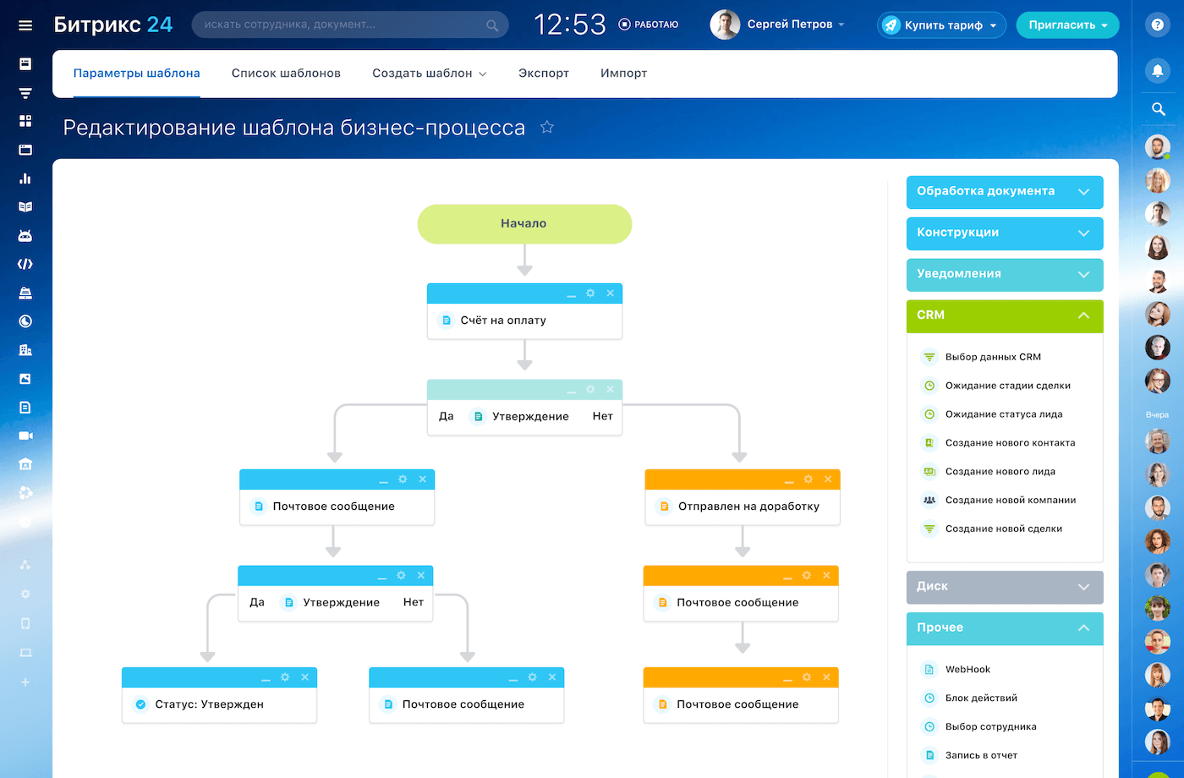Click the code brackets icon in left sidebar

click(x=25, y=264)
